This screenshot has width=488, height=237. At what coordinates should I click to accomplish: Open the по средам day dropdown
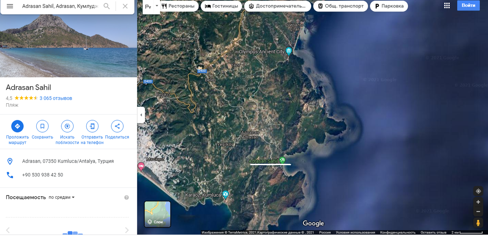point(62,197)
